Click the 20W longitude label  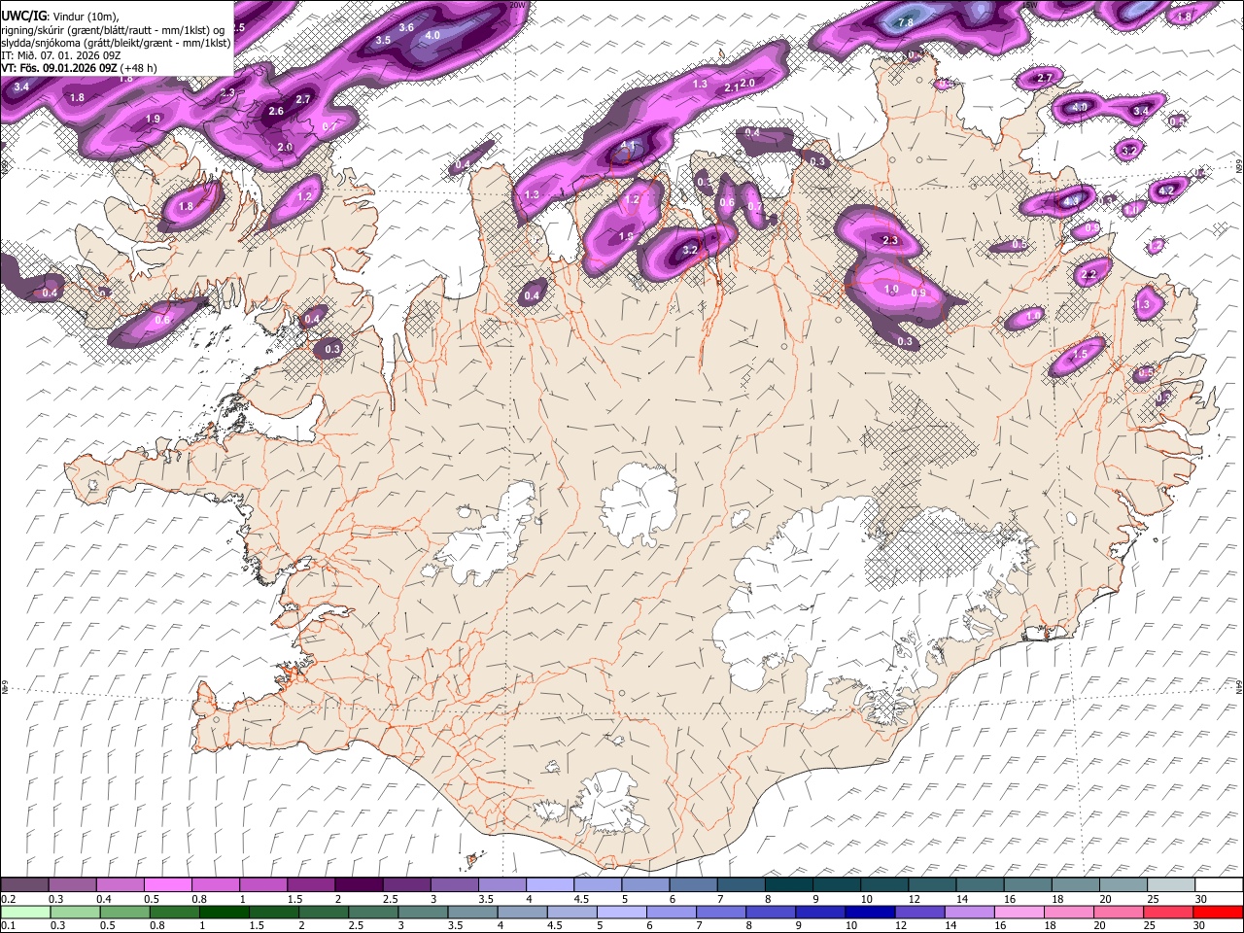click(x=518, y=5)
